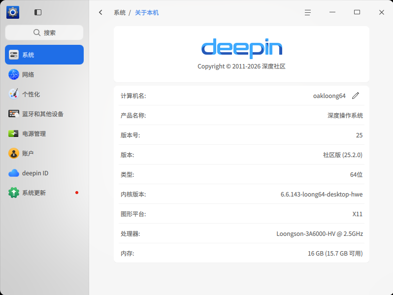Maximize the Control Center window
The image size is (393, 295).
pos(357,12)
